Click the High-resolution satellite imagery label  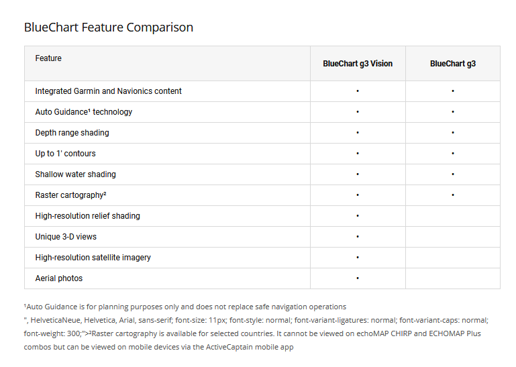click(x=93, y=258)
